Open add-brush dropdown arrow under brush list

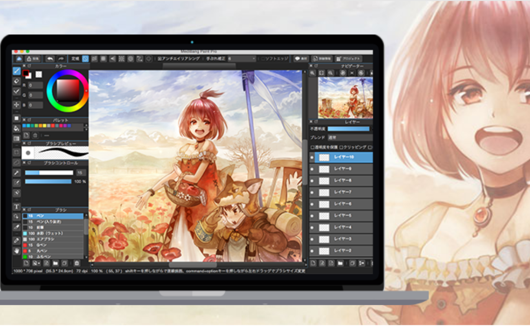point(39,263)
